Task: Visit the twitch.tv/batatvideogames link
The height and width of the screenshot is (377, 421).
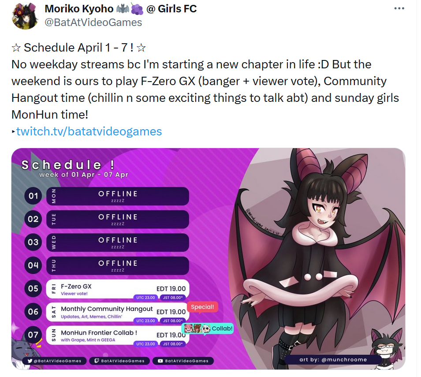Action: [89, 131]
